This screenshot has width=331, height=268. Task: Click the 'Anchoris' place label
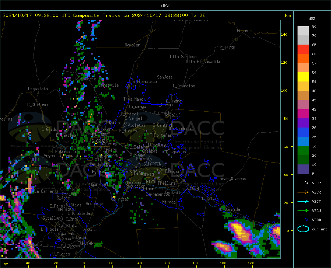click(x=95, y=203)
